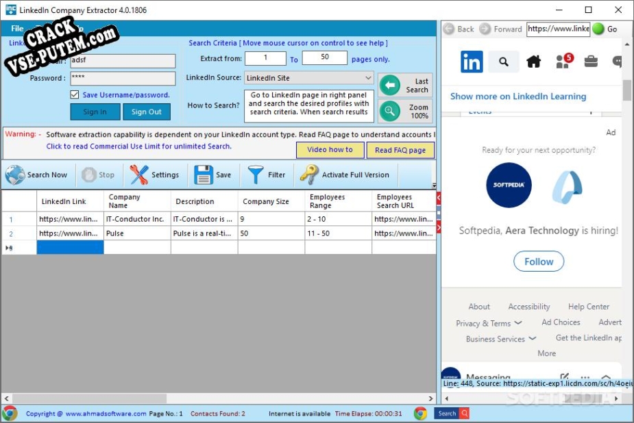Click the toolbar overflow arrow
This screenshot has height=423, width=634.
tap(434, 186)
